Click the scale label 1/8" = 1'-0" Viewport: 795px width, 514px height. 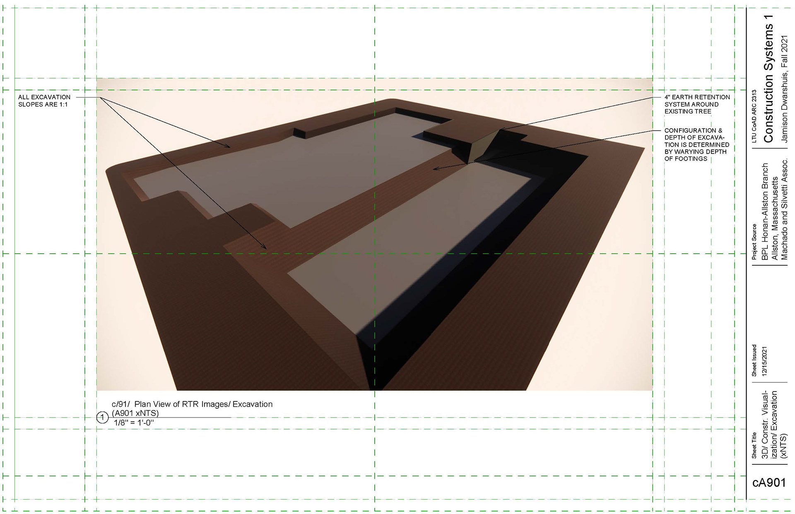pos(134,423)
